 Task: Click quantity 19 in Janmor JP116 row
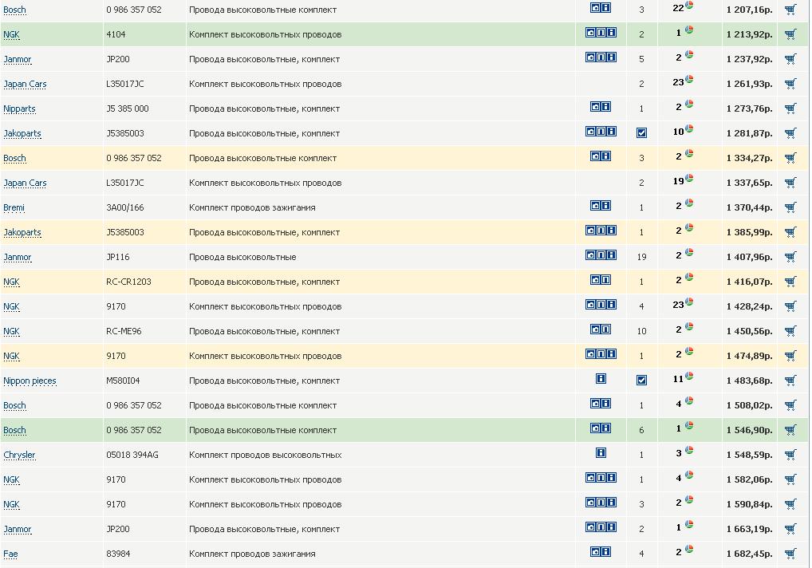[x=641, y=257]
